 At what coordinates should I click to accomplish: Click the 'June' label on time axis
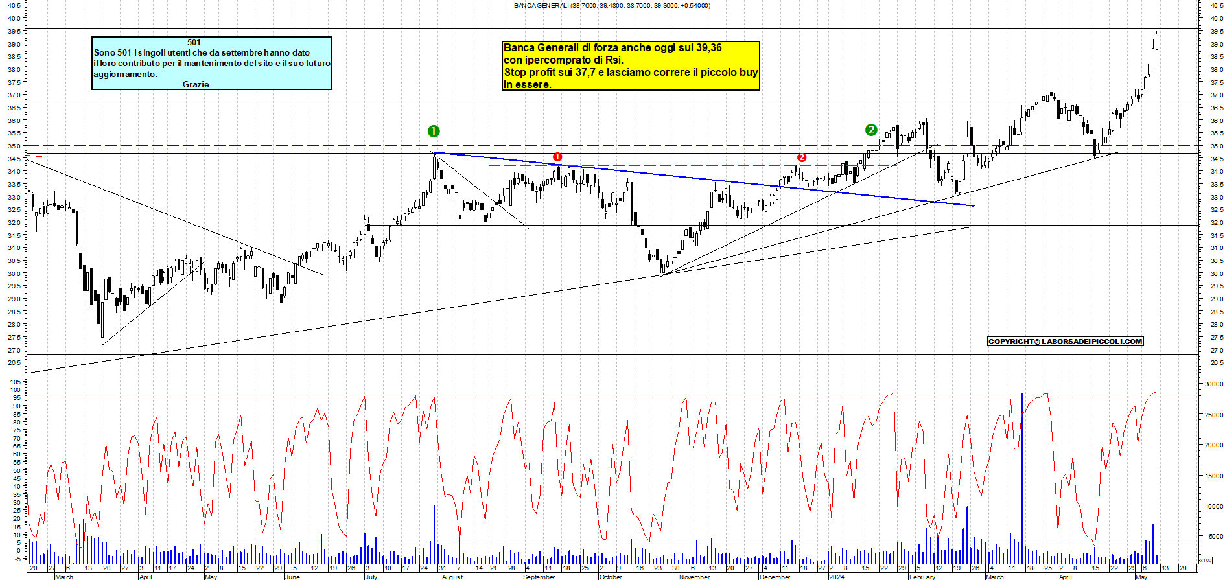(293, 577)
